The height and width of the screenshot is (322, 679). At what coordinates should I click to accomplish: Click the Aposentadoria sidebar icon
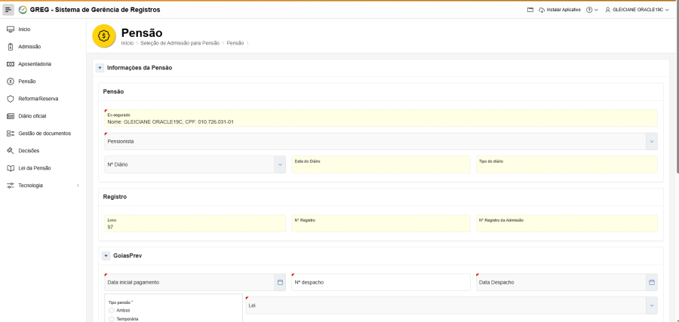click(11, 64)
